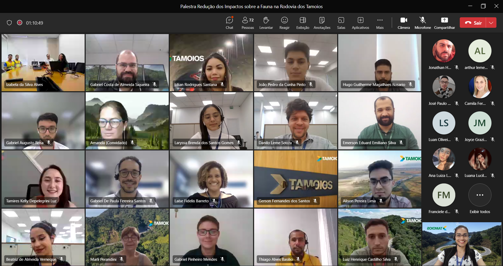Open the Chat panel
Screen dimensions: 503x266
pyautogui.click(x=229, y=23)
